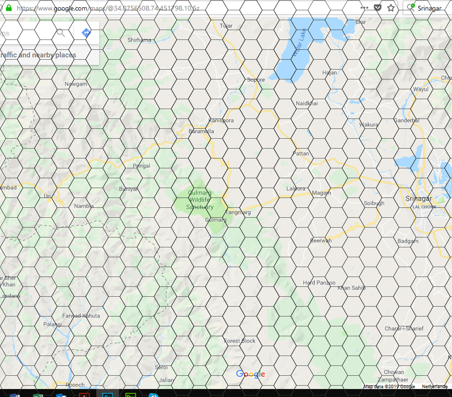Screen dimensions: 452x397
Task: Click the Palangi label on the map
Action: pyautogui.click(x=53, y=324)
